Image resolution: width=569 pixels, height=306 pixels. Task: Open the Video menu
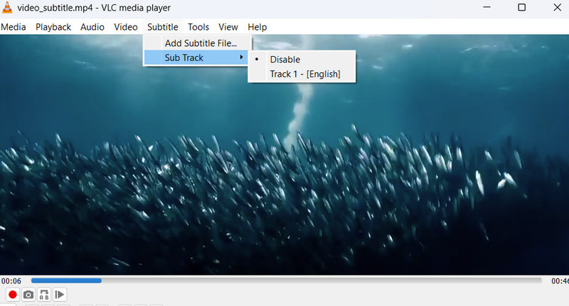(126, 27)
